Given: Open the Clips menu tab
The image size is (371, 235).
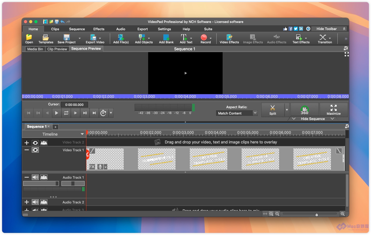Looking at the screenshot, I should click(x=55, y=29).
